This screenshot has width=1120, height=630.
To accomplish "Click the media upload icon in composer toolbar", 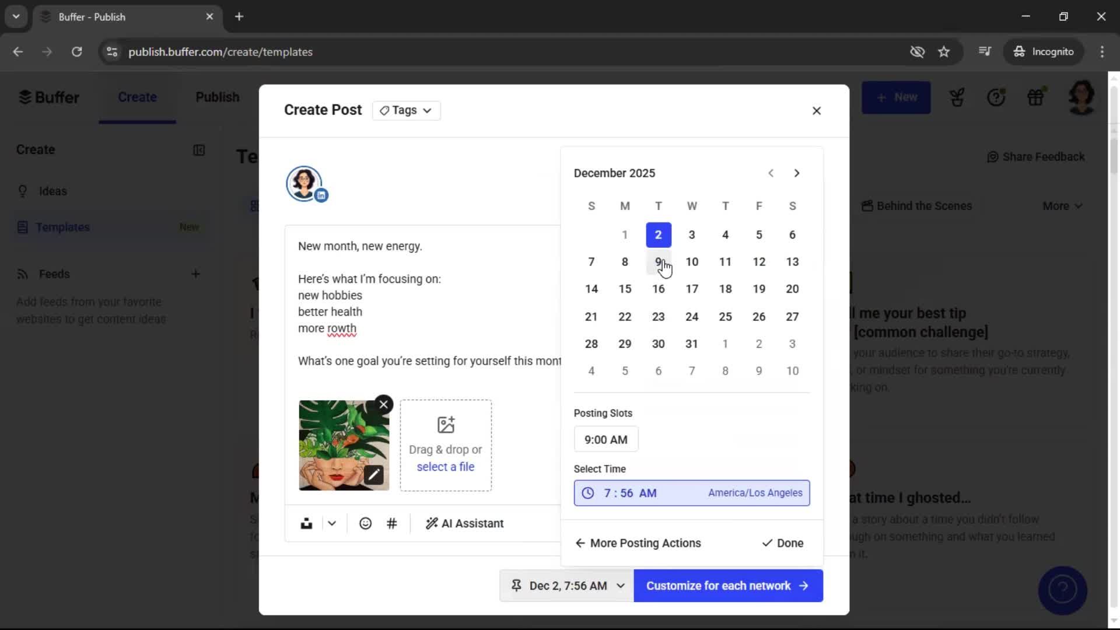I will pyautogui.click(x=306, y=523).
